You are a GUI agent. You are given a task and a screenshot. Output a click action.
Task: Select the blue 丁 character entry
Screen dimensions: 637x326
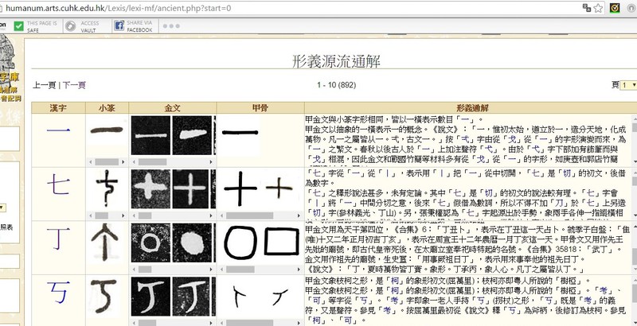[x=58, y=243]
